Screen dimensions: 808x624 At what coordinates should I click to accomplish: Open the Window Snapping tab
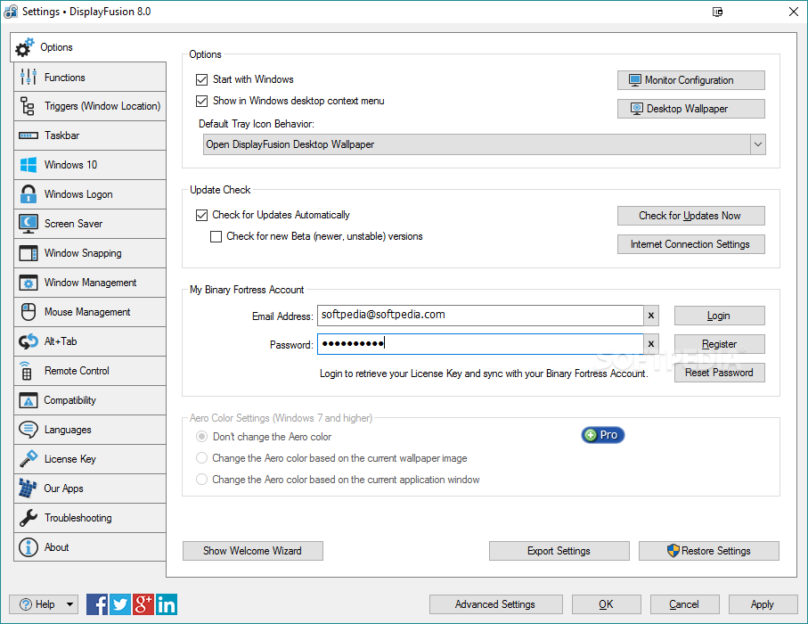point(90,253)
